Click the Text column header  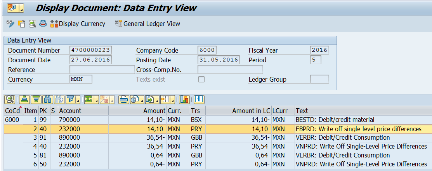[x=363, y=111]
